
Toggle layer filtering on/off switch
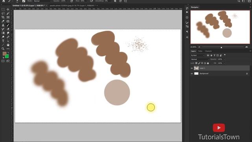[225, 55]
